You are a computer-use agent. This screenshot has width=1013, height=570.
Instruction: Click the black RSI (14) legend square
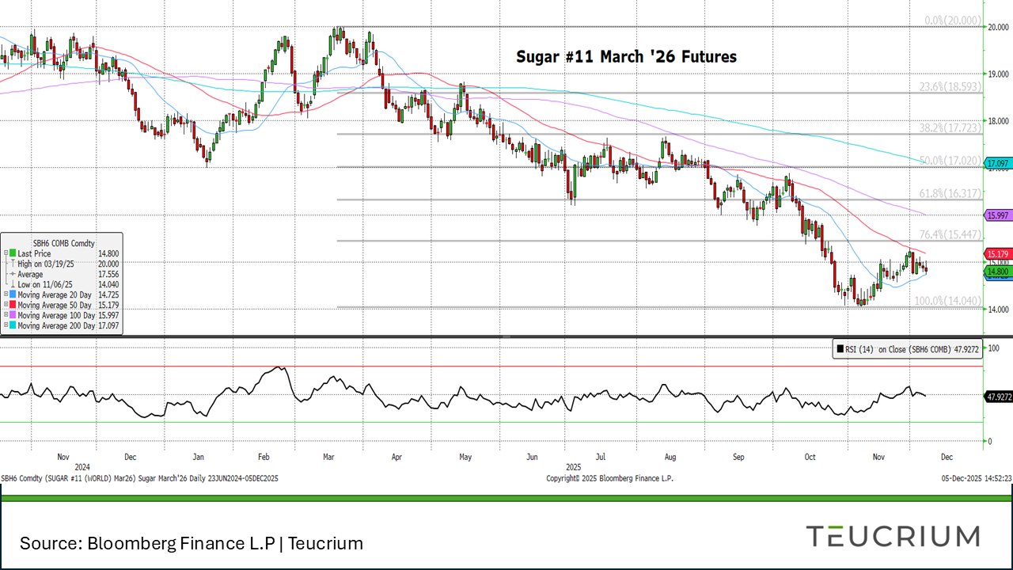(840, 348)
